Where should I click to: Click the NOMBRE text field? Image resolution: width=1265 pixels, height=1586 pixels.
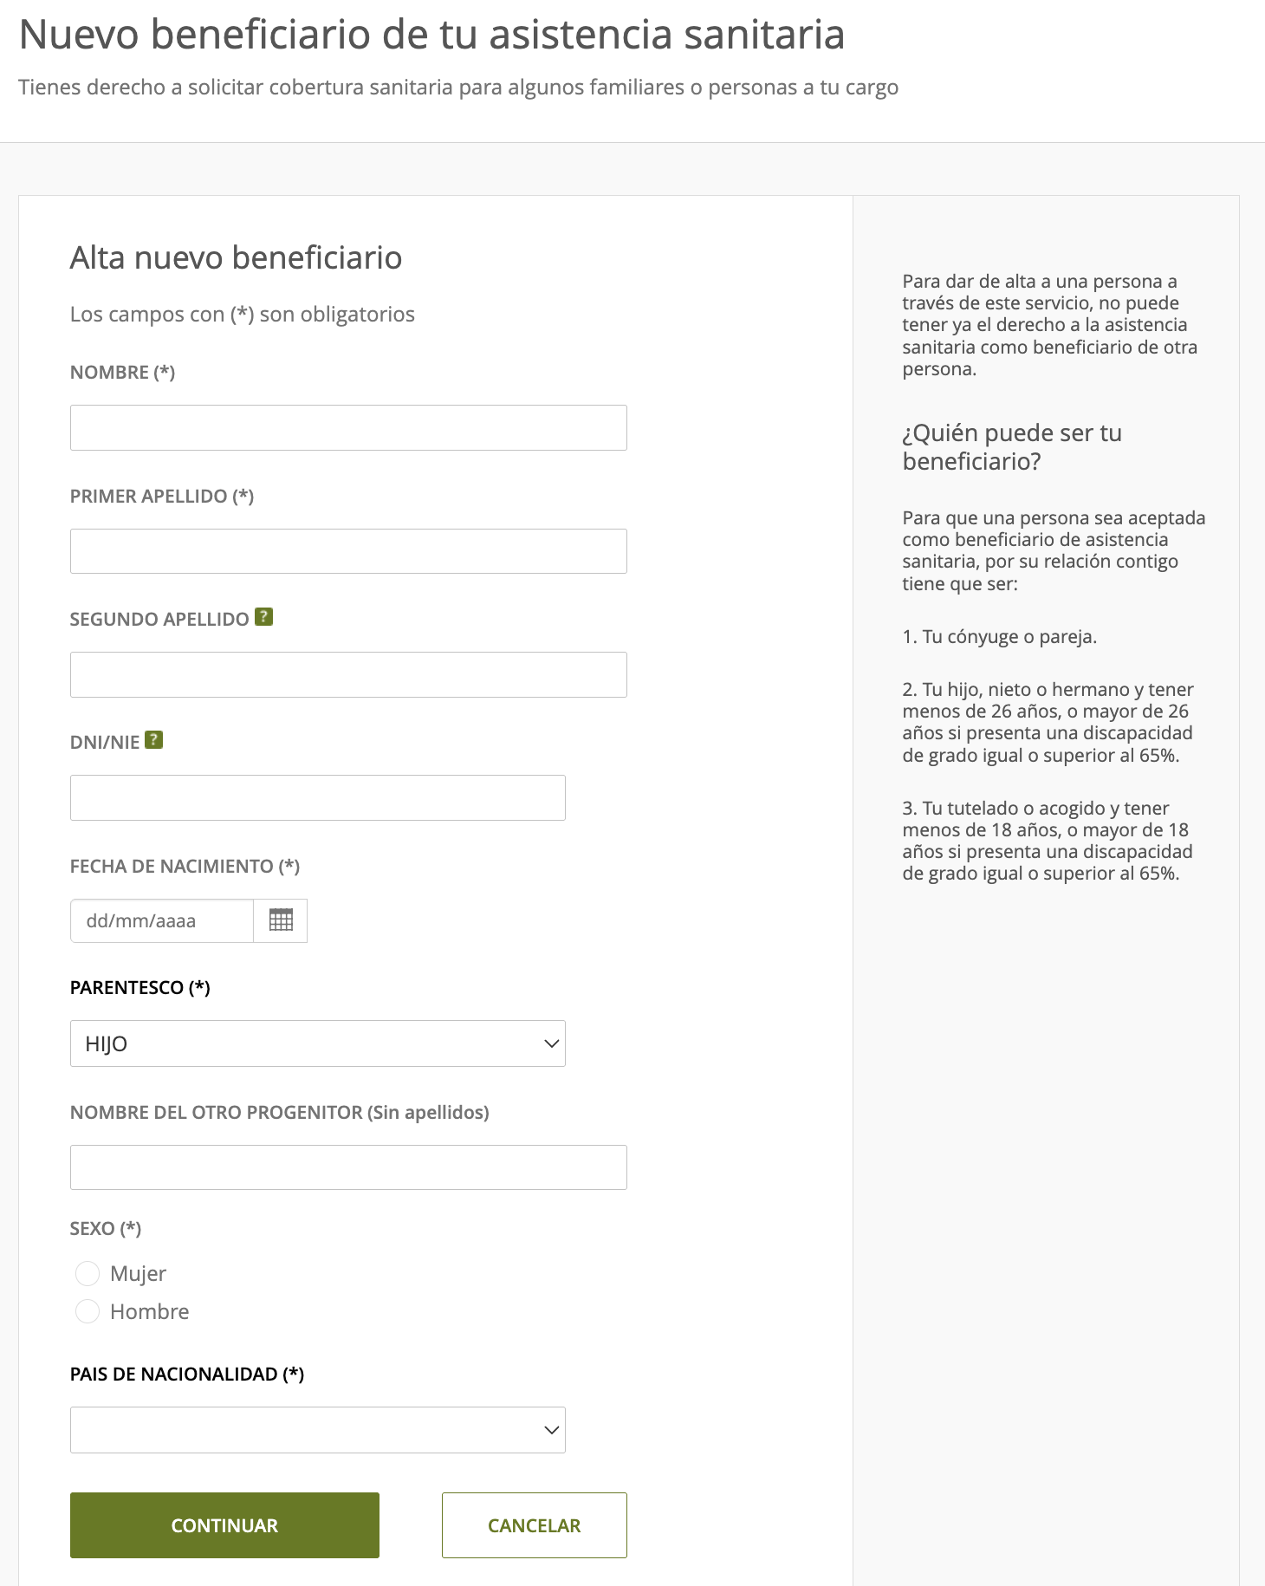(x=347, y=427)
